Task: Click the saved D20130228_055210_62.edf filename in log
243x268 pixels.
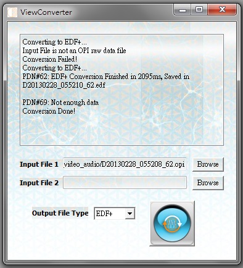Action: (64, 85)
